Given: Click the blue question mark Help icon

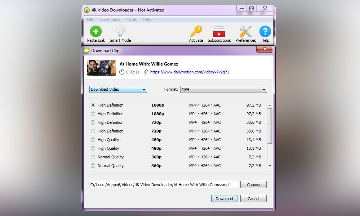Looking at the screenshot, I should 265,31.
